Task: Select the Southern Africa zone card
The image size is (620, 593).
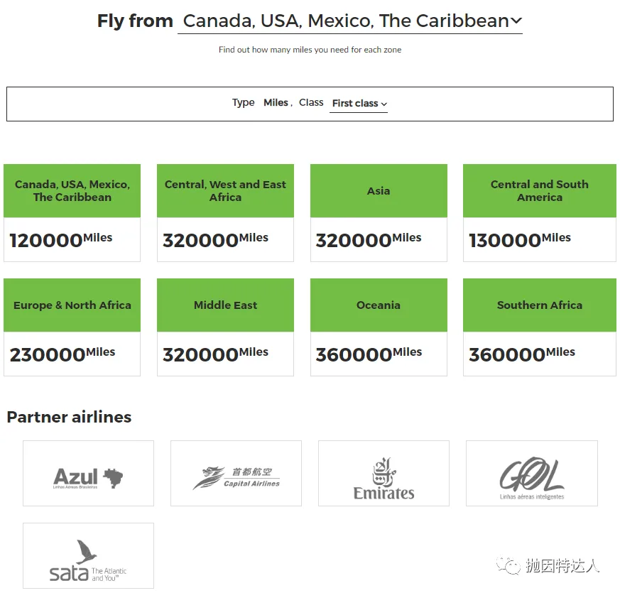Action: coord(540,327)
